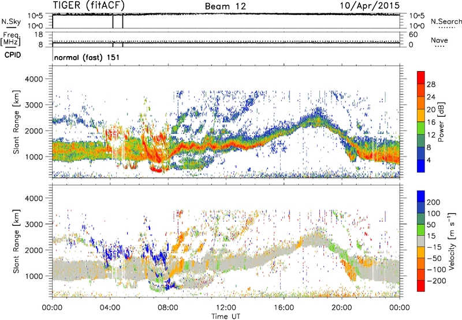Pick the light green segment of Velocity colorbar
Viewport: 462px width, 320px height.
pyautogui.click(x=421, y=230)
